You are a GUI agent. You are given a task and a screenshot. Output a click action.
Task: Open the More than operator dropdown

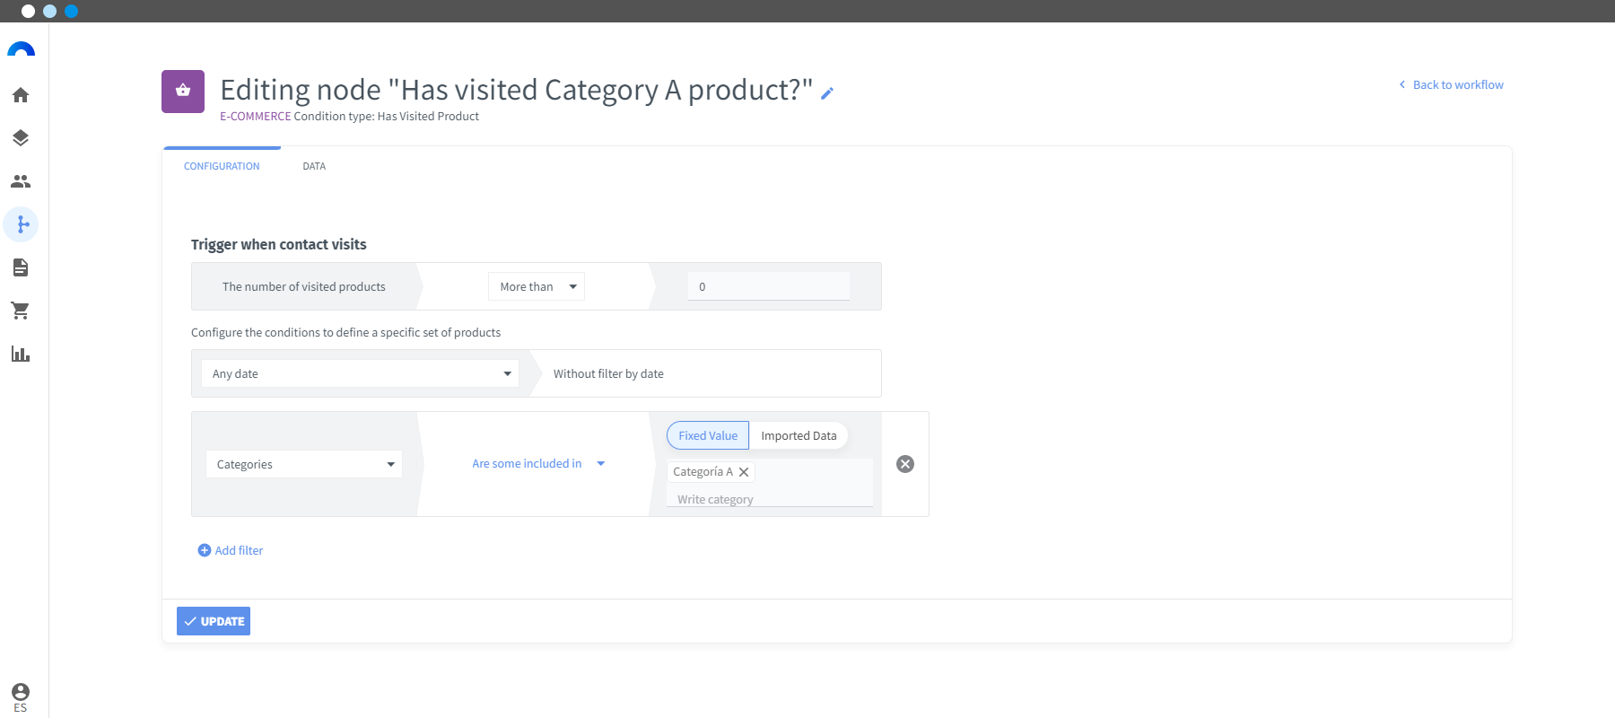coord(537,286)
